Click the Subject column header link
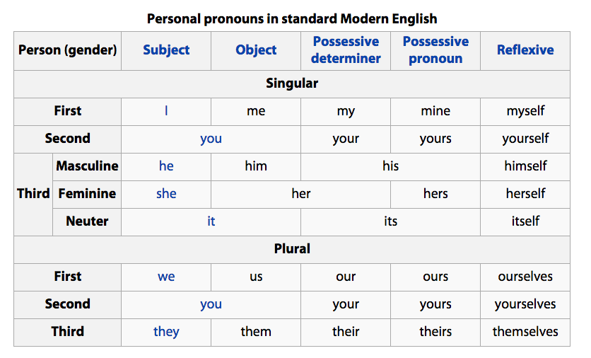 (x=166, y=50)
